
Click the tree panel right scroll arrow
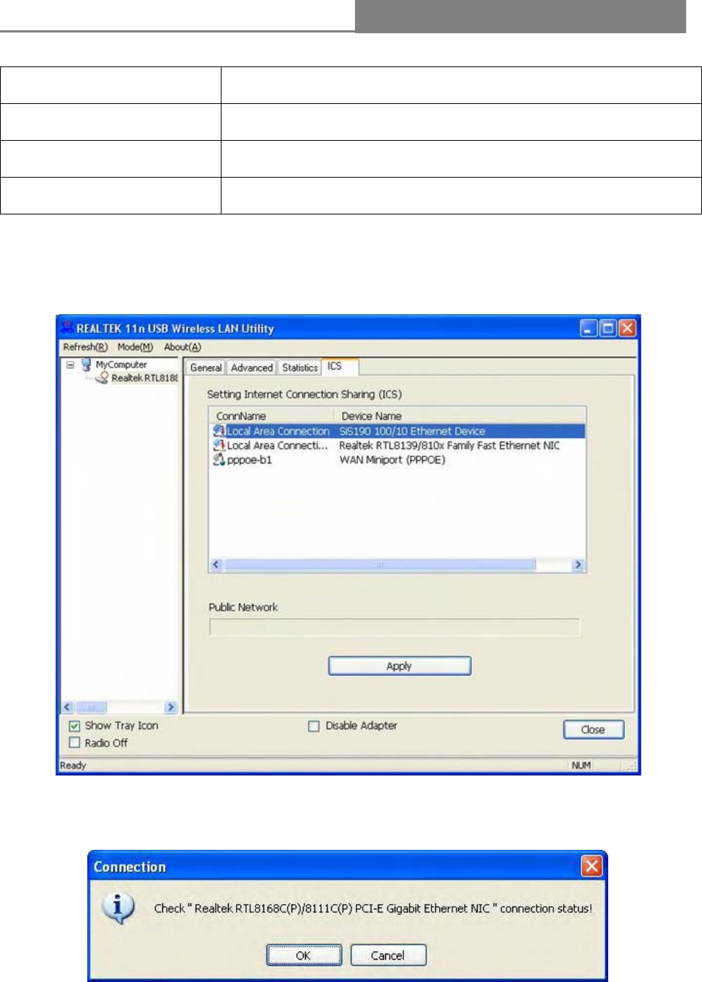(x=171, y=707)
